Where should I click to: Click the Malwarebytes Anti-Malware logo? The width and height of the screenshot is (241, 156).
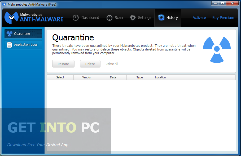34,17
